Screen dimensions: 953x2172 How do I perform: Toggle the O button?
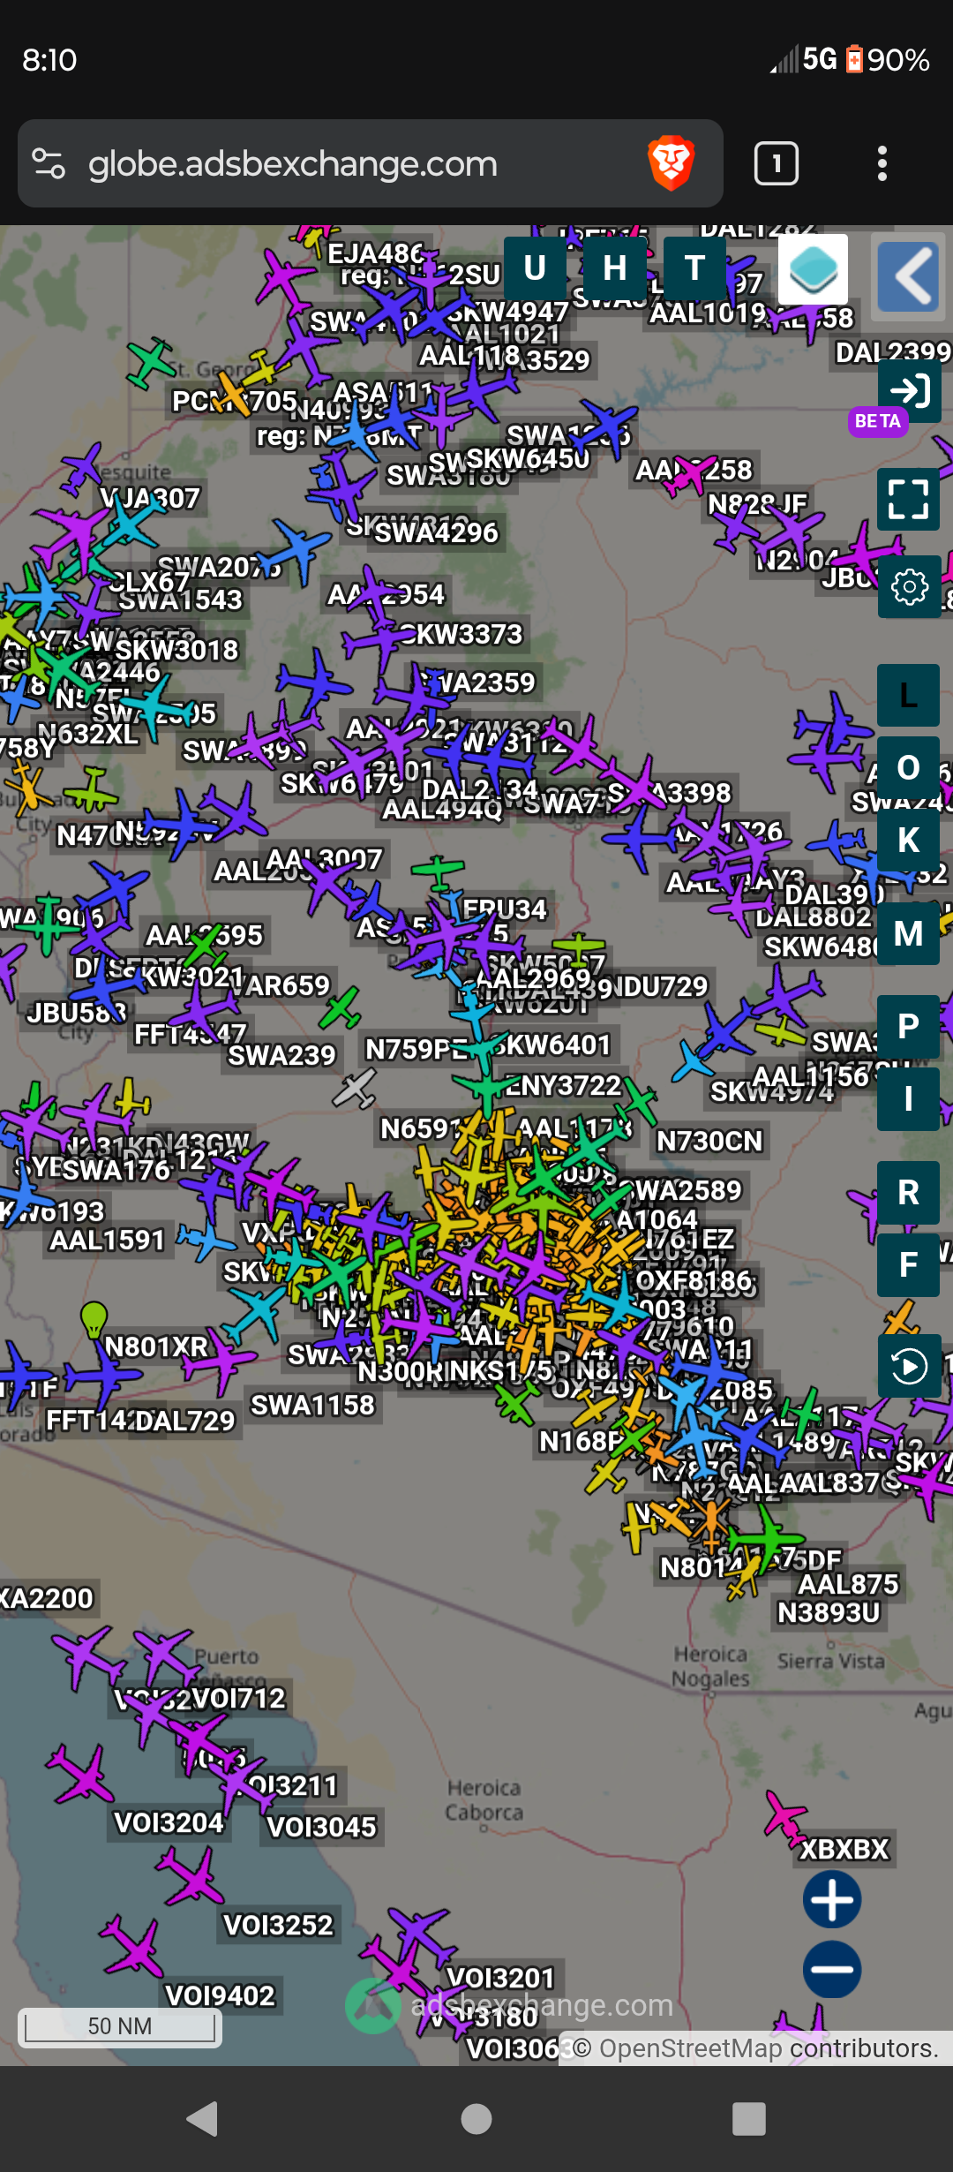(909, 768)
